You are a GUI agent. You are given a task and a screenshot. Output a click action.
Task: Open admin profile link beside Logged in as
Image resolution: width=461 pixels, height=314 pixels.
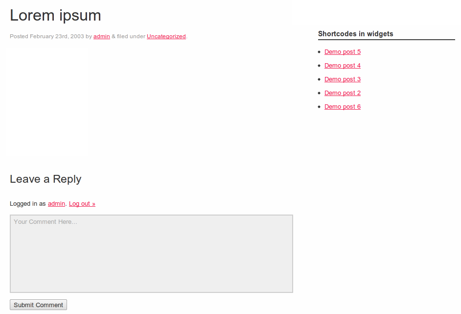(56, 204)
